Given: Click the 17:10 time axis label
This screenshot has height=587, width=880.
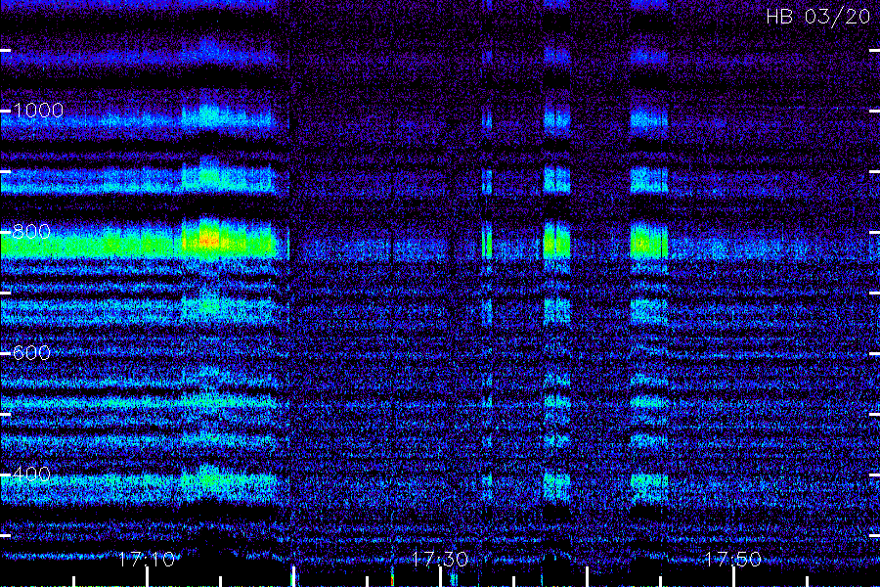Looking at the screenshot, I should pos(147,560).
